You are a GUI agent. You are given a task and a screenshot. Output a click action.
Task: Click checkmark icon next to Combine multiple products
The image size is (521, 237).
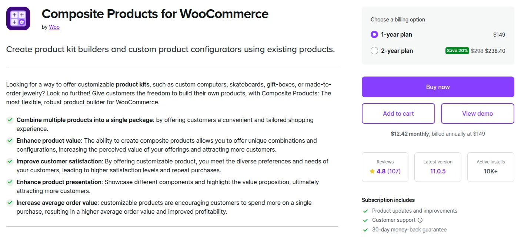click(x=10, y=120)
